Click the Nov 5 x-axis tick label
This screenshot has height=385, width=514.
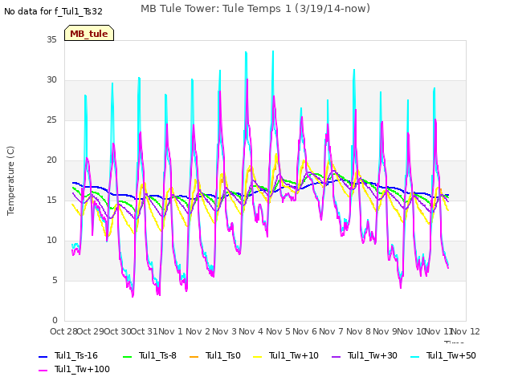pyautogui.click(x=278, y=331)
